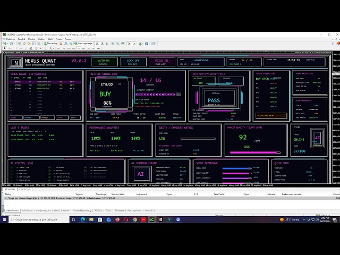This screenshot has height=255, width=340.
Task: Click the Take Profit column header
Action: click(x=218, y=194)
